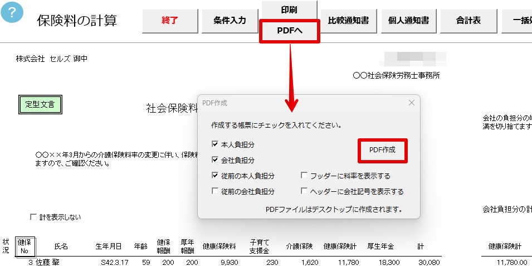Click the 介護保険 column header
This screenshot has height=266, width=532.
click(299, 246)
